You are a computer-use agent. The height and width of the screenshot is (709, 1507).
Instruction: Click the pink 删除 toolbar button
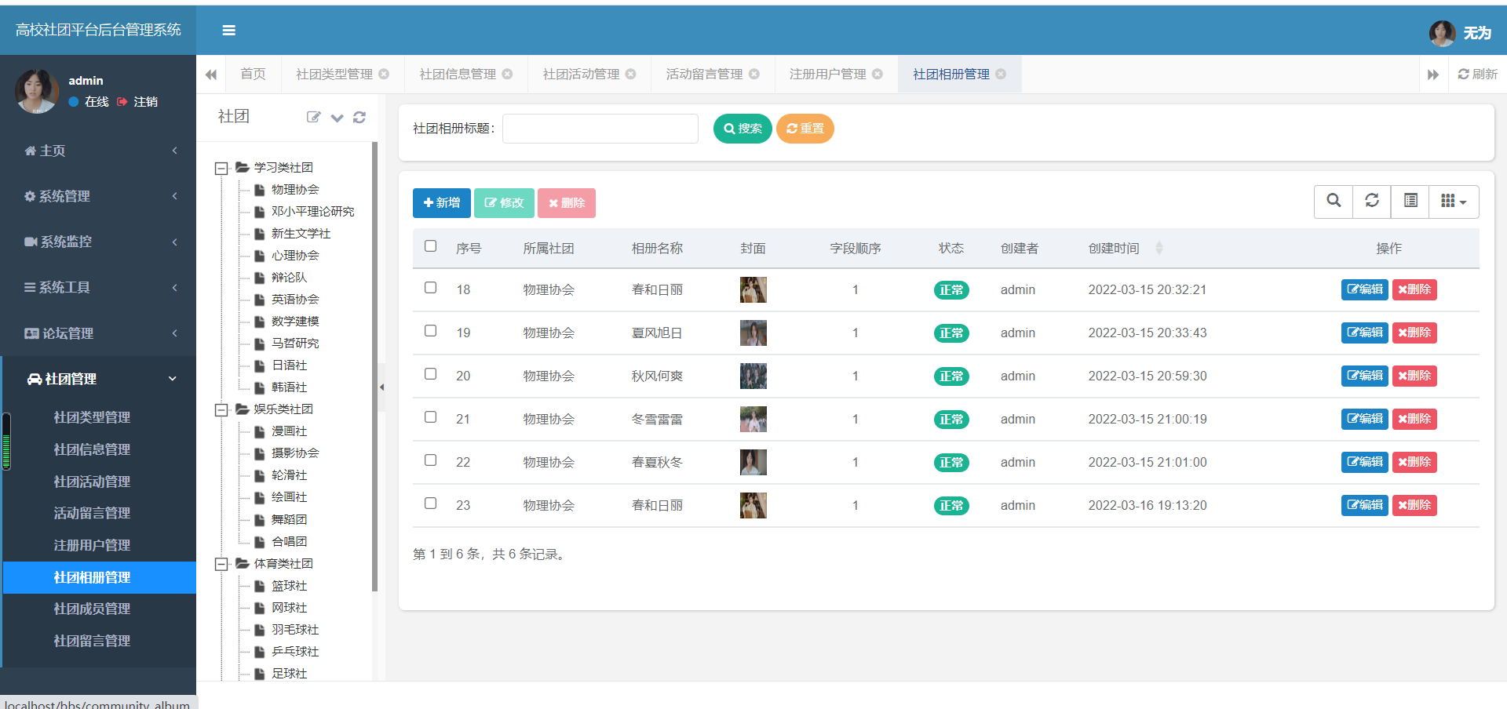(x=567, y=203)
